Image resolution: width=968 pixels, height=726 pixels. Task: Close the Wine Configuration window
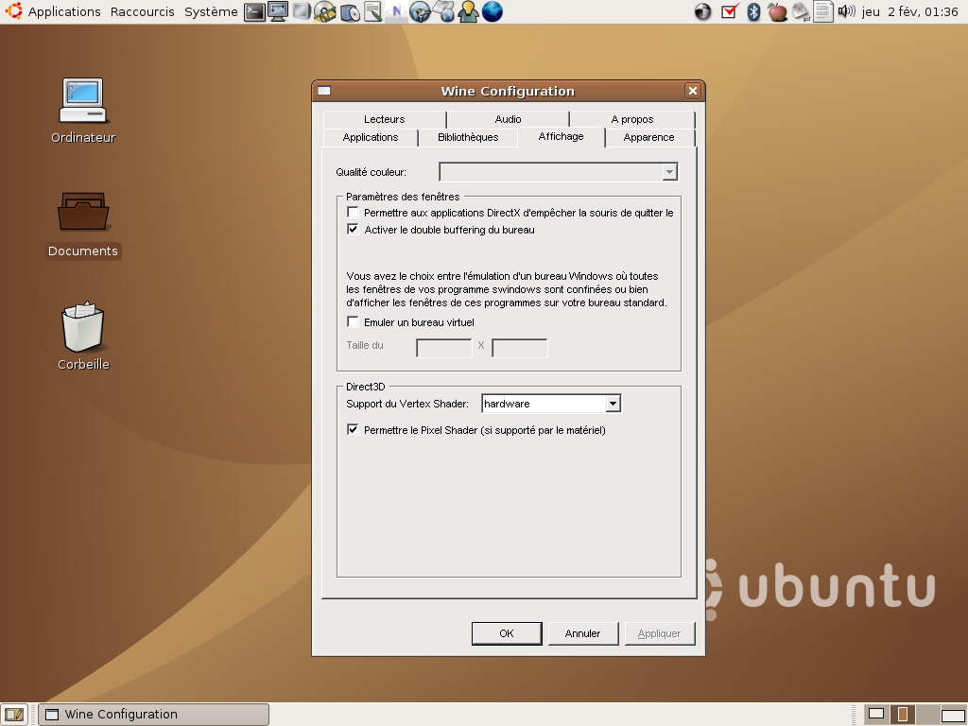(x=693, y=91)
